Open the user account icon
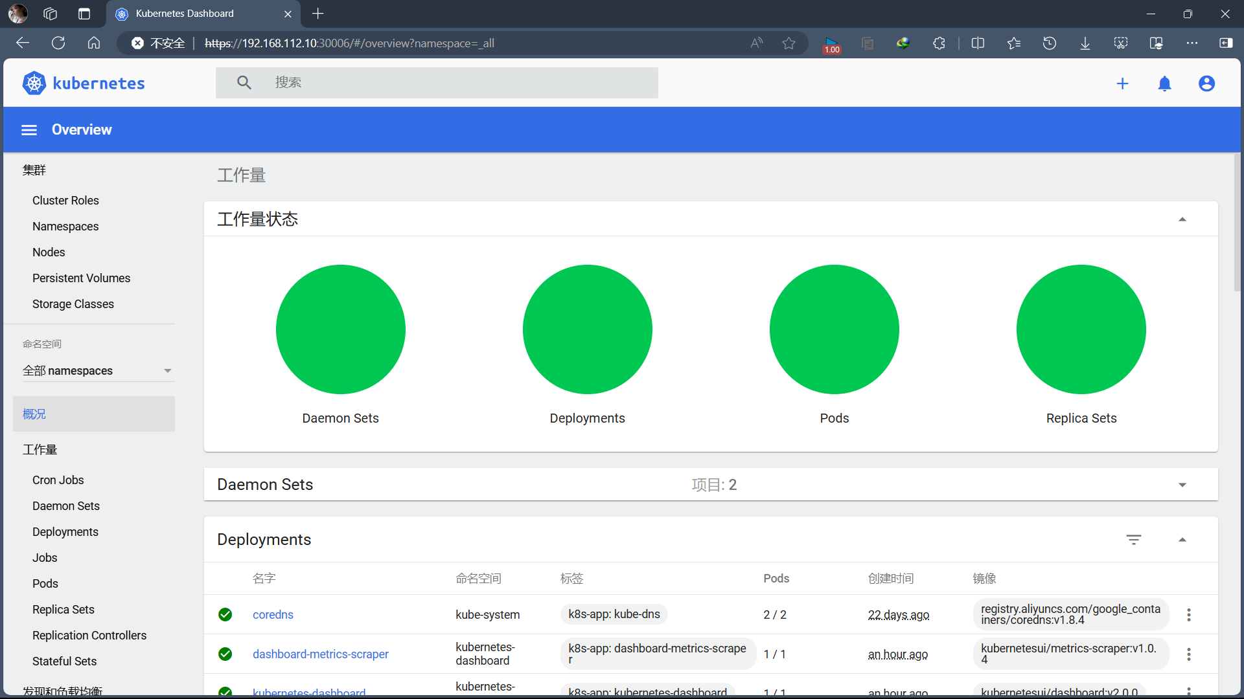Viewport: 1244px width, 699px height. pos(1206,83)
